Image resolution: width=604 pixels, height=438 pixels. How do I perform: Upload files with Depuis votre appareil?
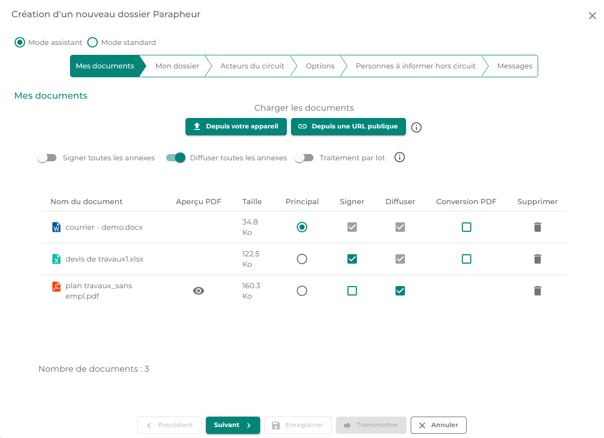pos(236,127)
